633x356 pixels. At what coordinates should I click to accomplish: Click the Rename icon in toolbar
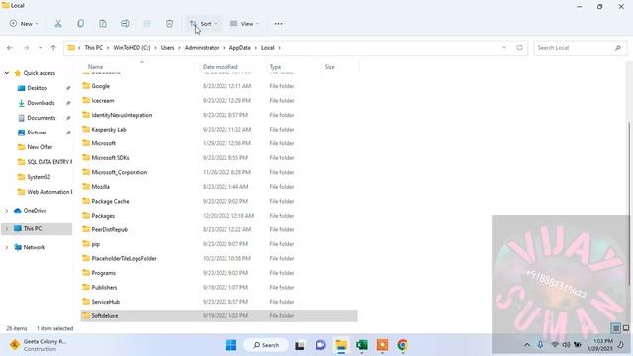126,24
